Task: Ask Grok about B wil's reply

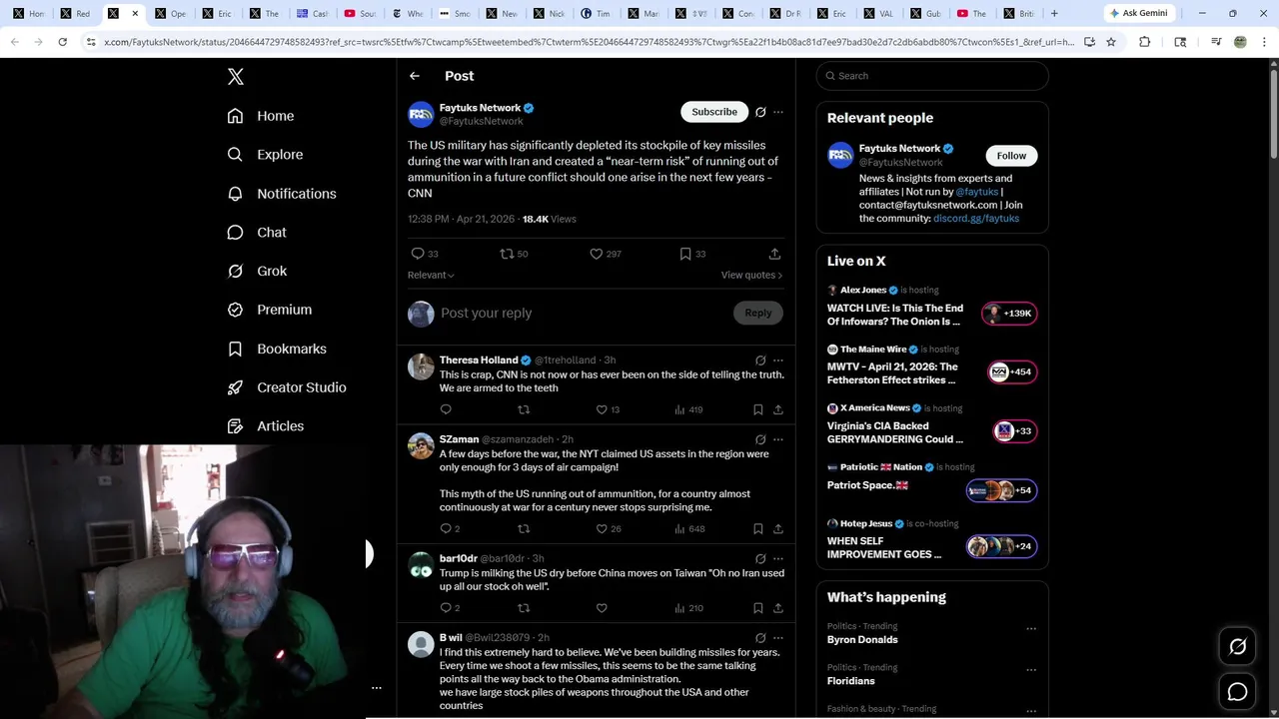Action: point(760,638)
